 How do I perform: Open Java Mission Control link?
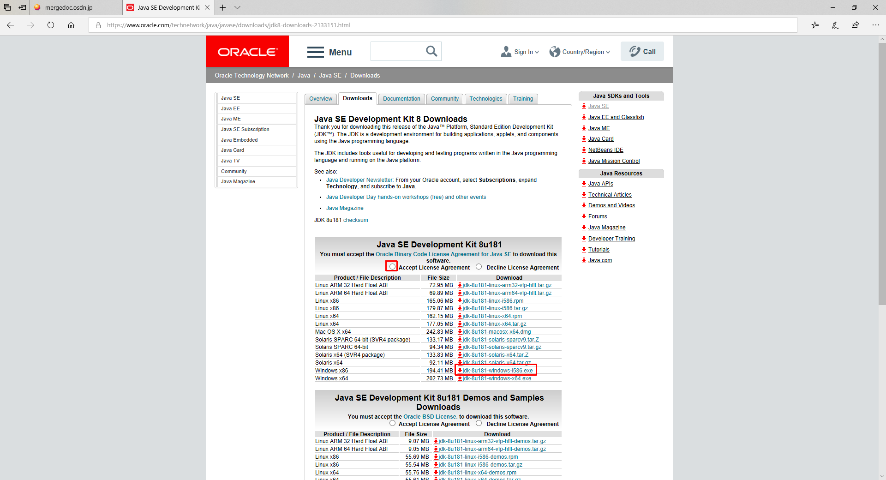point(614,161)
